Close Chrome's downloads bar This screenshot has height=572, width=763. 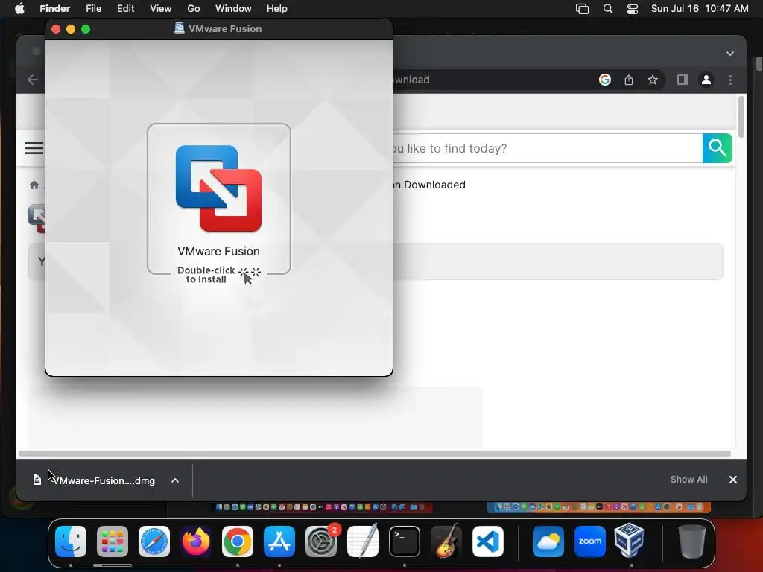733,480
